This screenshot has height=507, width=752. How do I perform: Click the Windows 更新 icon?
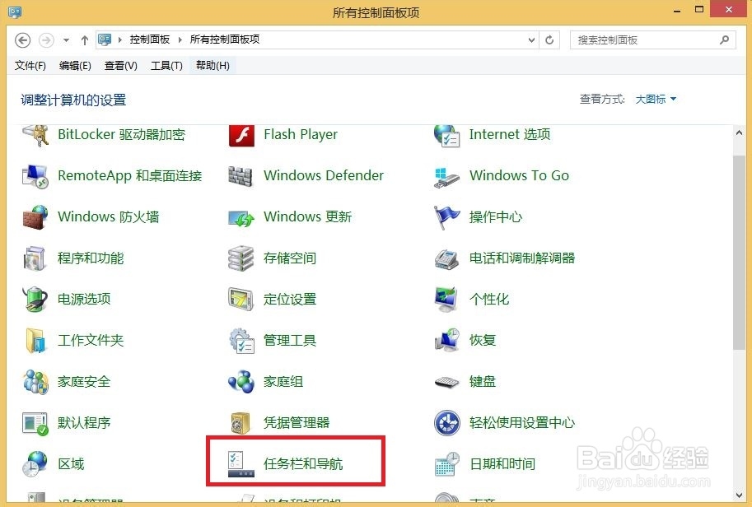[x=241, y=218]
